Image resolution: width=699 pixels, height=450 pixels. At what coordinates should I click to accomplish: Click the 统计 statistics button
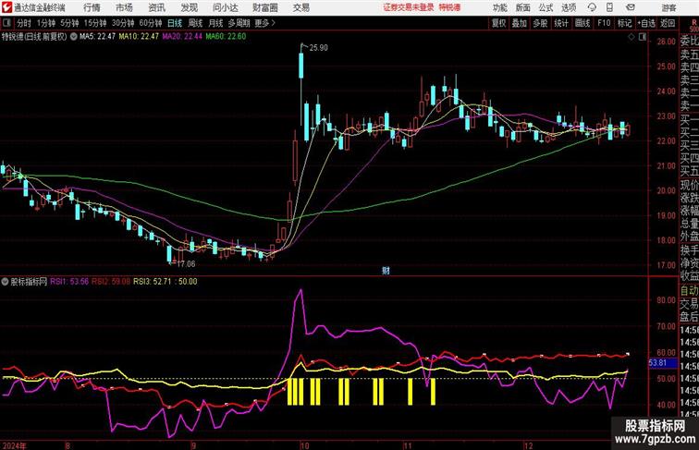[x=561, y=23]
